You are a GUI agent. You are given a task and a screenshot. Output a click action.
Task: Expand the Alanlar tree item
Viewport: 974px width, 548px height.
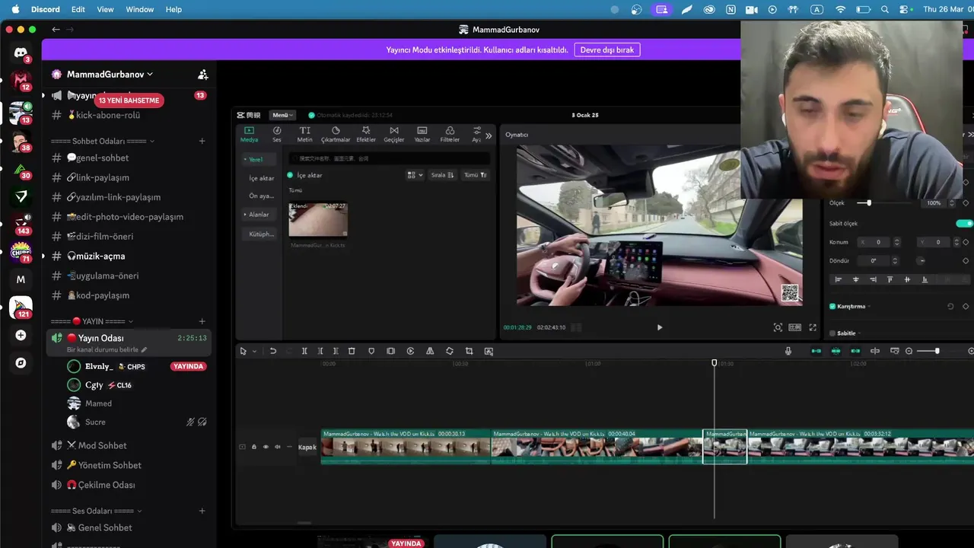(x=245, y=215)
